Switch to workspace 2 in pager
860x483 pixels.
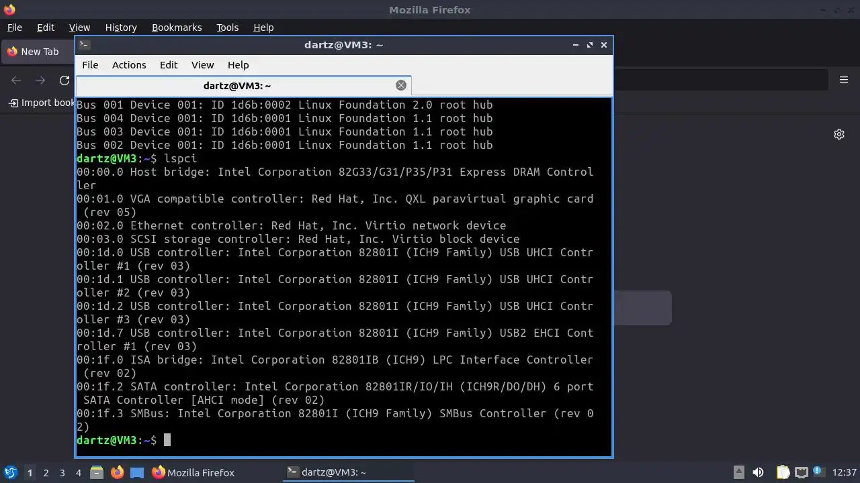pyautogui.click(x=46, y=472)
